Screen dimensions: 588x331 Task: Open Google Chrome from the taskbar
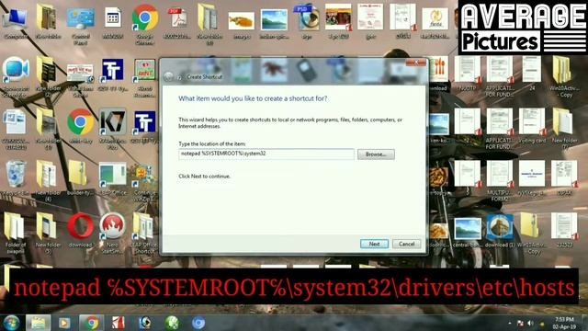pyautogui.click(x=92, y=323)
